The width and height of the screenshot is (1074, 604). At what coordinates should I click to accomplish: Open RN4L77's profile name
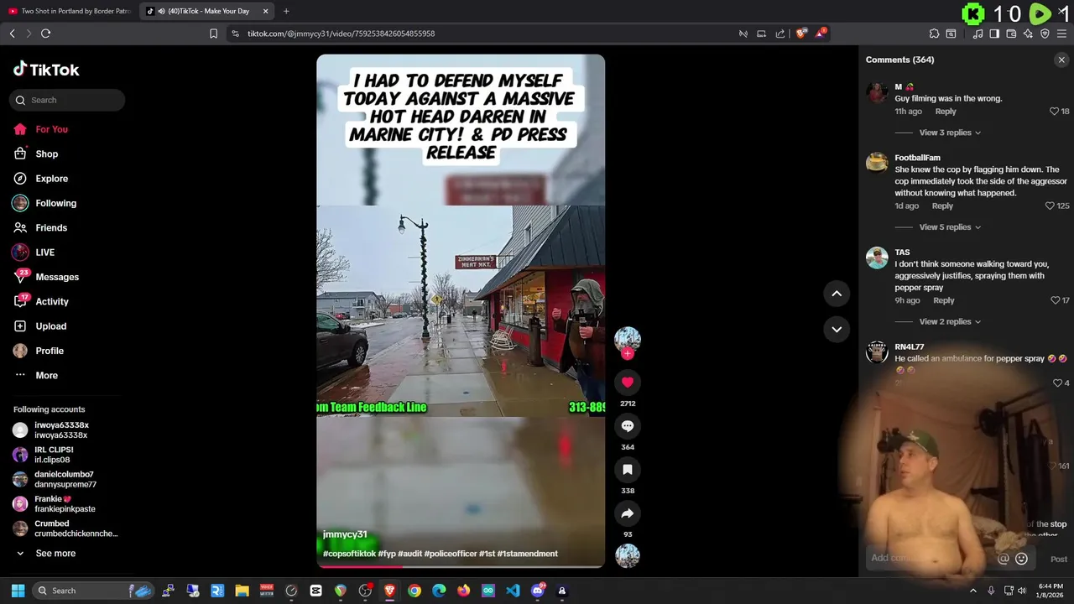[910, 346]
